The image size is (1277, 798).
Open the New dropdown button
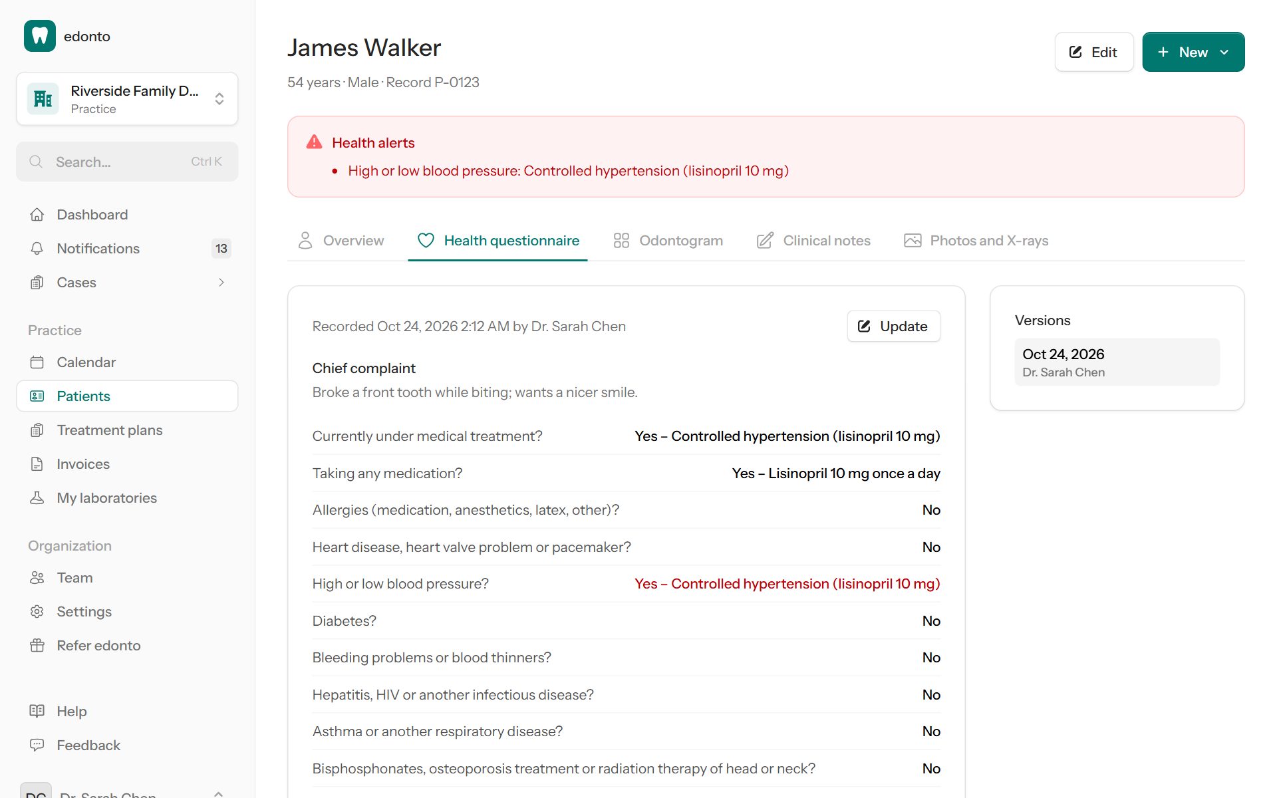tap(1193, 52)
